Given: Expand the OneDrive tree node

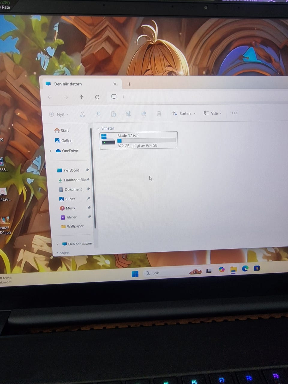Looking at the screenshot, I should click(50, 151).
